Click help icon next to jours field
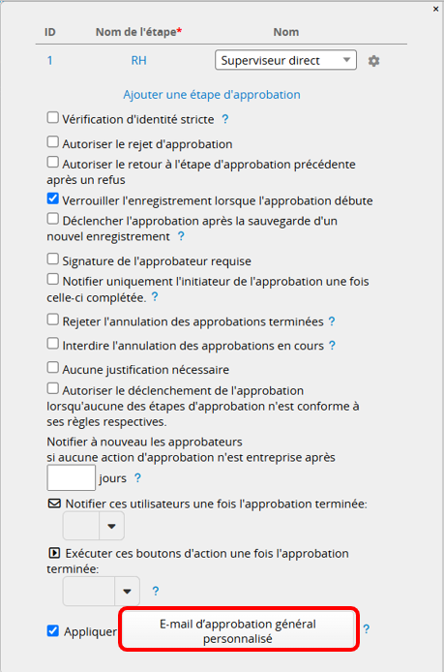444x672 pixels. 137,478
